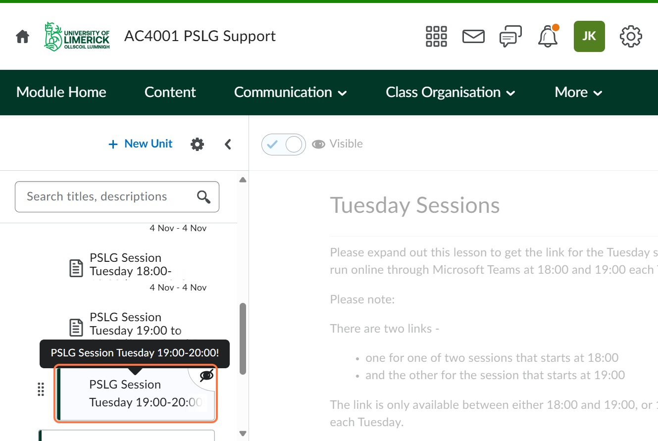
Task: Open the Content tab
Action: (x=170, y=93)
